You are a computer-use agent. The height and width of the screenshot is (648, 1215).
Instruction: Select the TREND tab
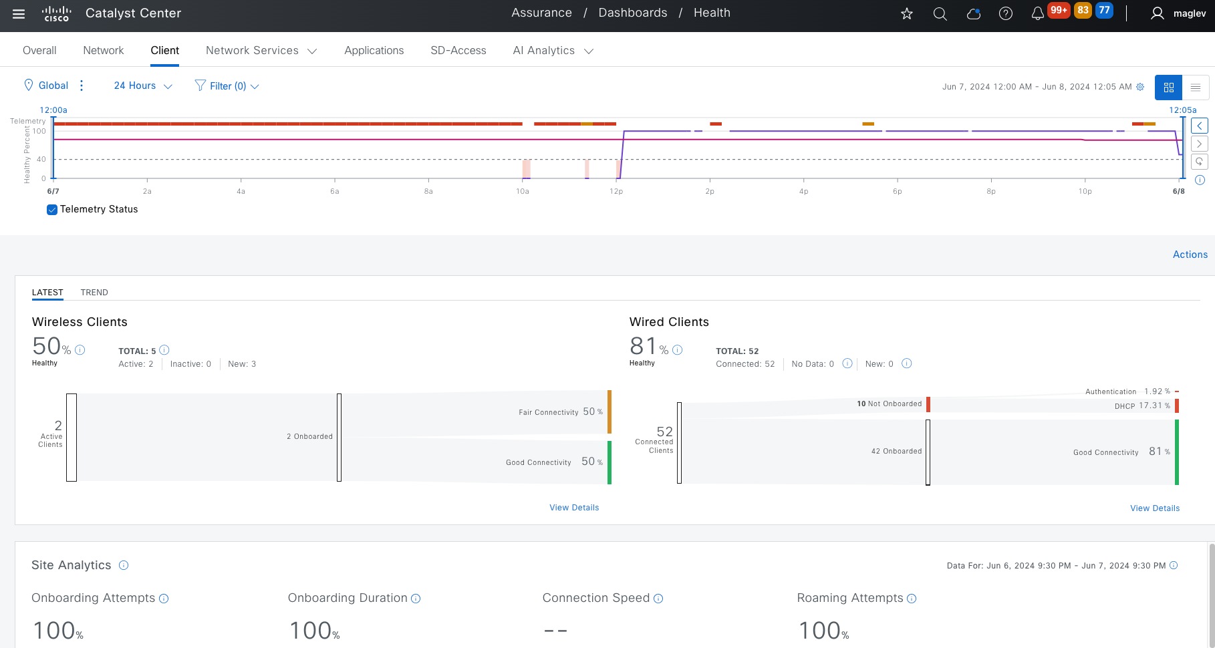94,293
